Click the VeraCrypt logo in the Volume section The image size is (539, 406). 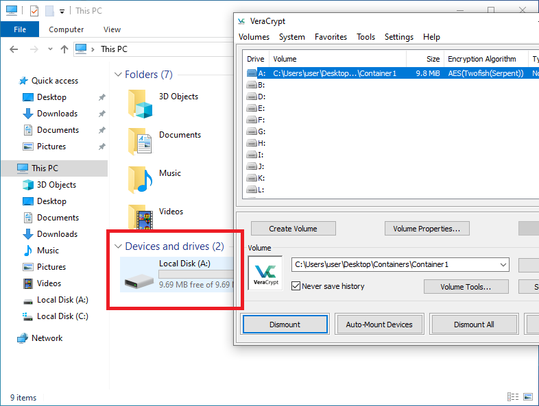pyautogui.click(x=265, y=273)
